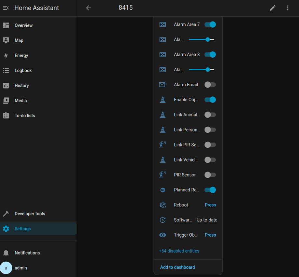The height and width of the screenshot is (277, 299).
Task: Click the Alarm Email envelope icon
Action: [162, 85]
